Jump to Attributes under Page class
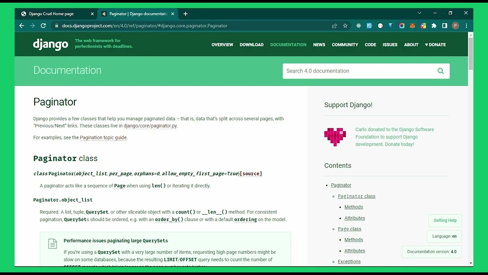Screen dimensions: 488x275 click(x=355, y=251)
